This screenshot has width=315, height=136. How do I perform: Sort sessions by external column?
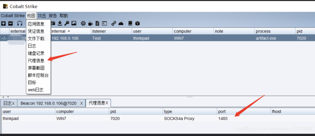[x=18, y=31]
